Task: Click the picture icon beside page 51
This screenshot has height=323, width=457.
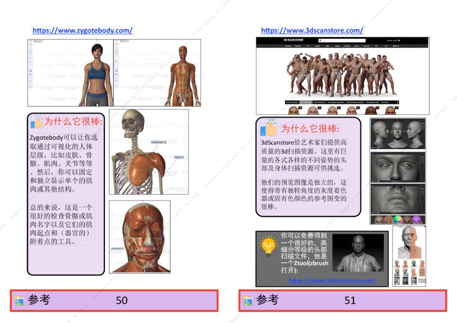Action: click(248, 301)
